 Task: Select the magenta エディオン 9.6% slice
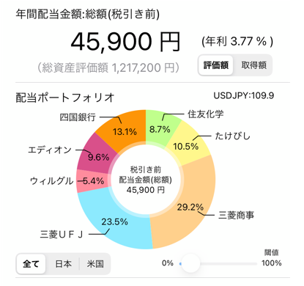point(97,155)
